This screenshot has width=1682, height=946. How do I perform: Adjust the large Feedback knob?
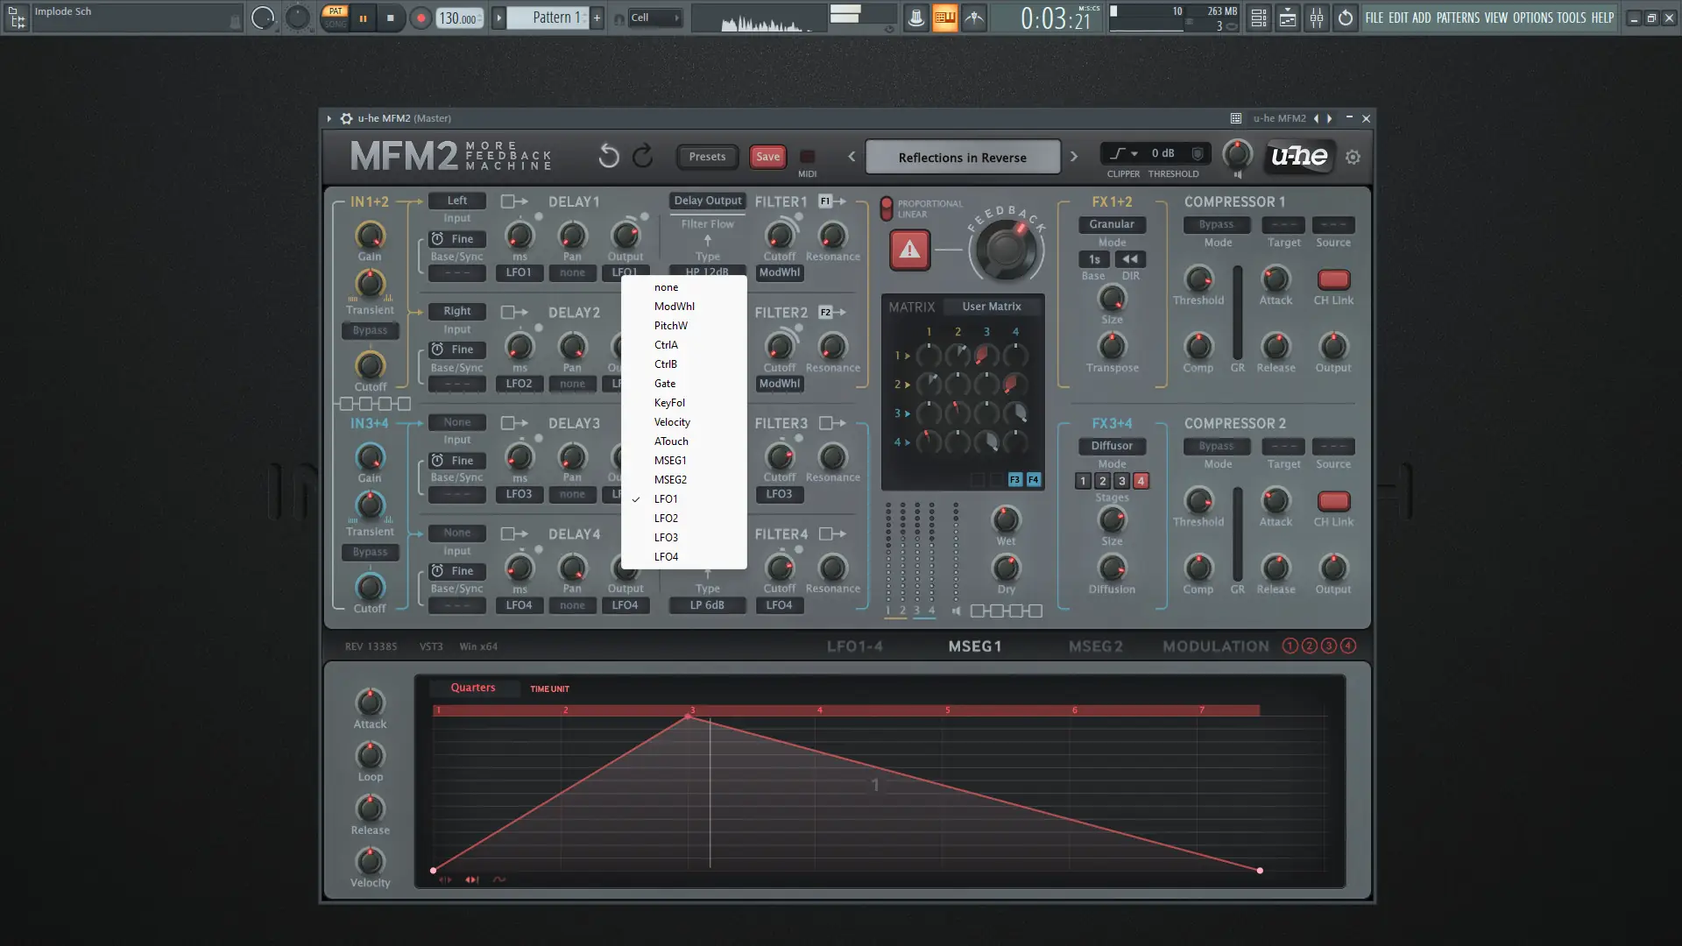click(1006, 249)
